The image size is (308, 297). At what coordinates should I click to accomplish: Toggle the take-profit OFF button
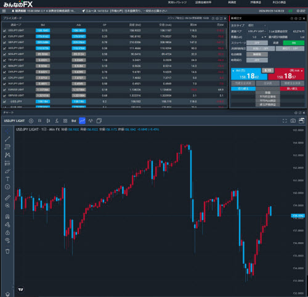pyautogui.click(x=261, y=49)
